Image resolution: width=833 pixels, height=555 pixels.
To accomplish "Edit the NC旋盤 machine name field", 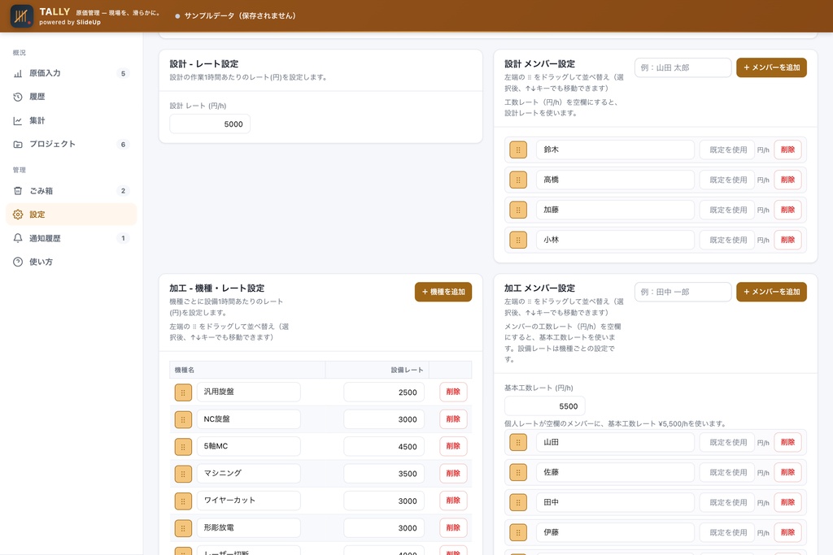I will pyautogui.click(x=249, y=419).
